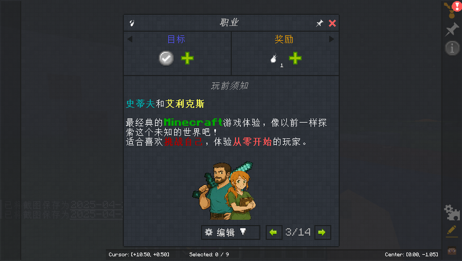Toggle edit mode with the pencil icon
The height and width of the screenshot is (261, 462).
pos(452,230)
